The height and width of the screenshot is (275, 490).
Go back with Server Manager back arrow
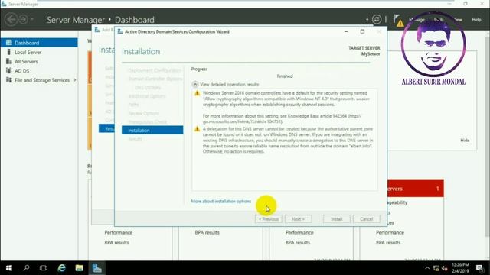tap(11, 19)
